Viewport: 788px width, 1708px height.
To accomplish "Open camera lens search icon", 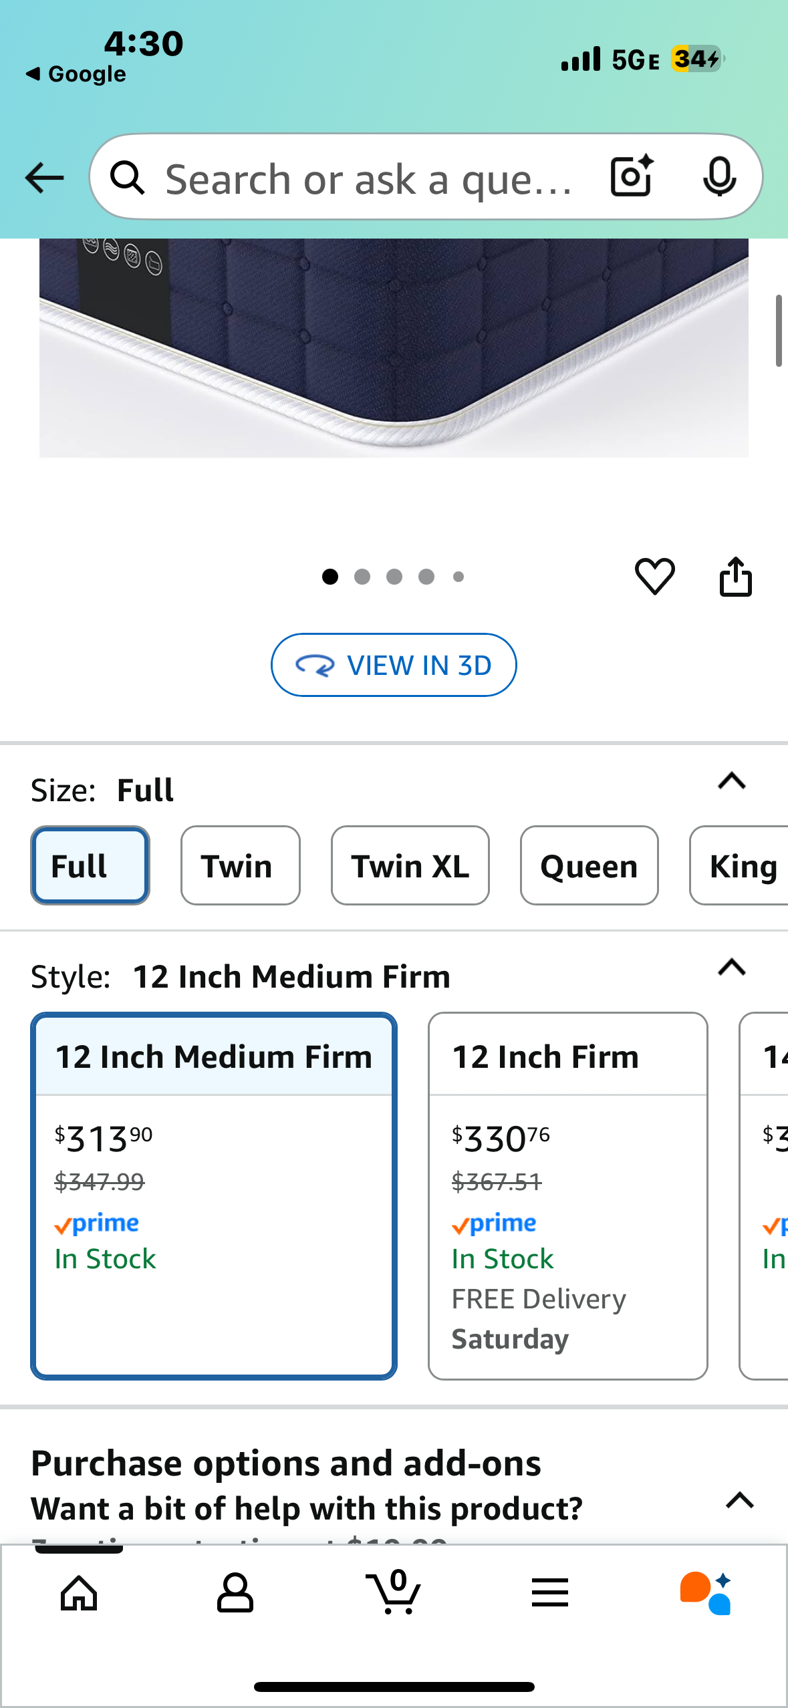I will pos(631,176).
